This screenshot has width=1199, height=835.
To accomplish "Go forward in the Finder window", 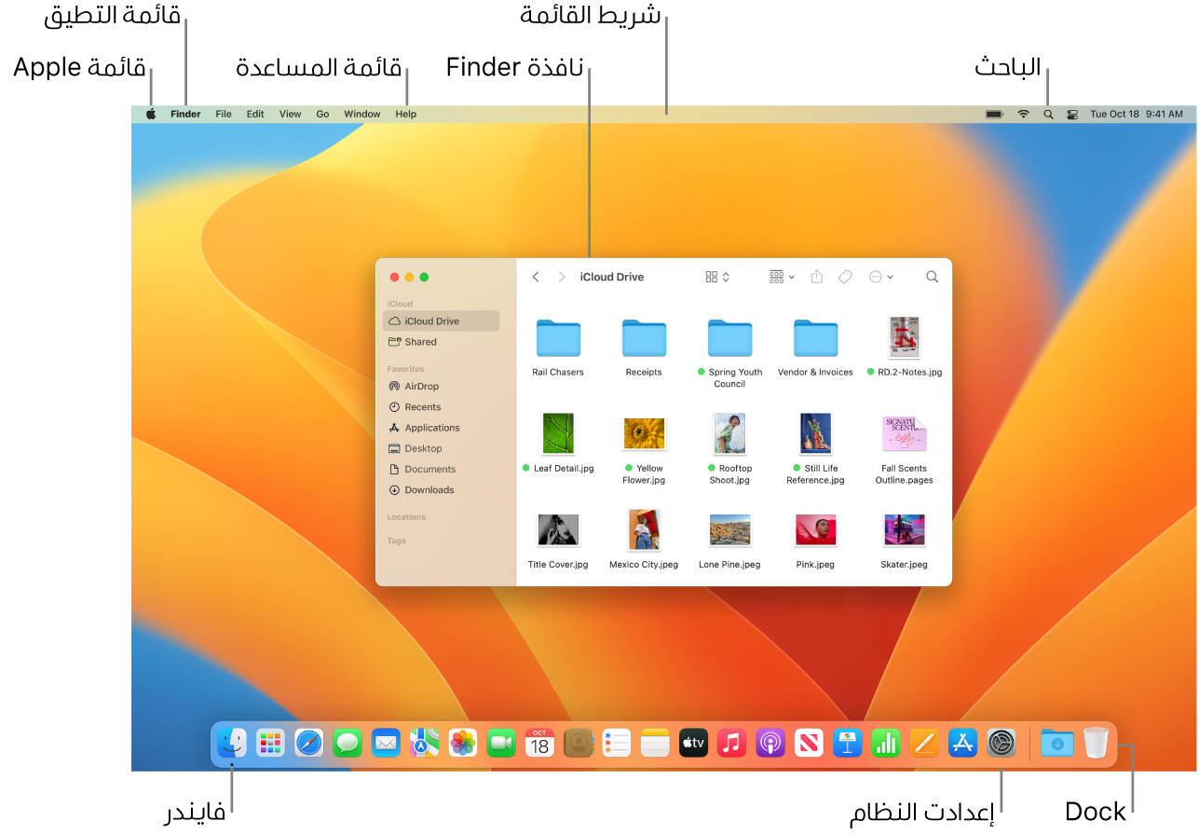I will coord(562,277).
